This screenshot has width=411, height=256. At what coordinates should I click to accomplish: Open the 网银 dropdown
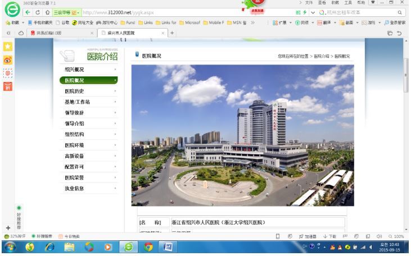click(x=305, y=23)
